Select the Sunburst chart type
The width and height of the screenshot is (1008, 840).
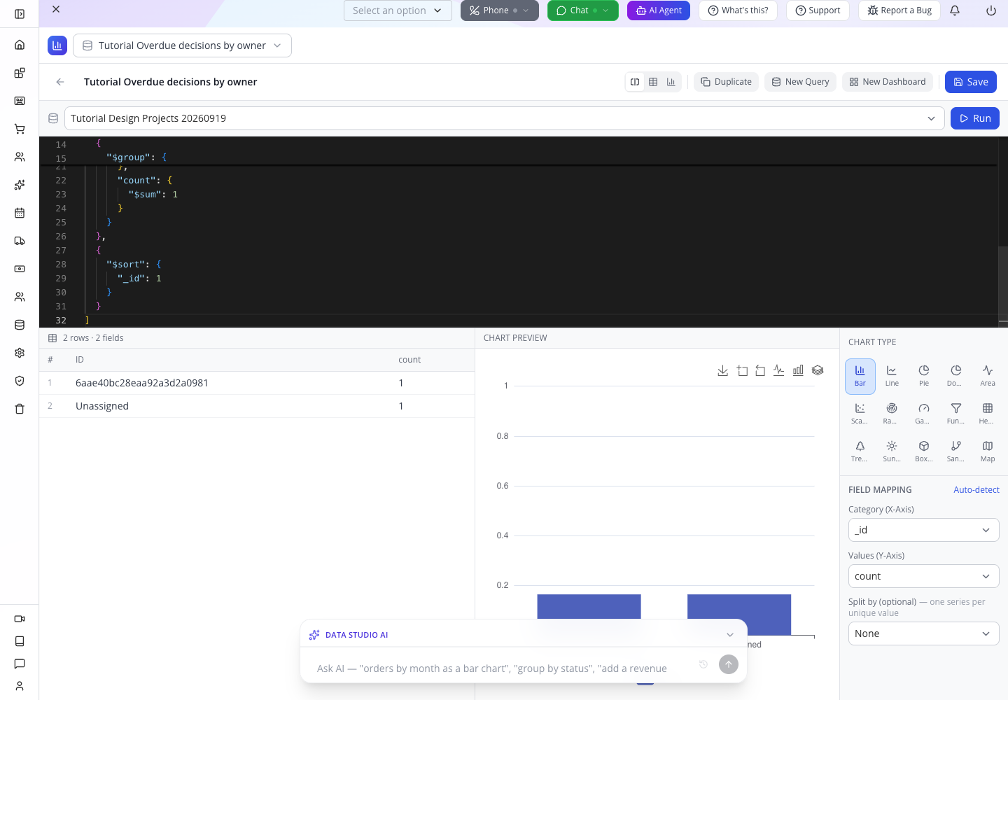pyautogui.click(x=892, y=451)
